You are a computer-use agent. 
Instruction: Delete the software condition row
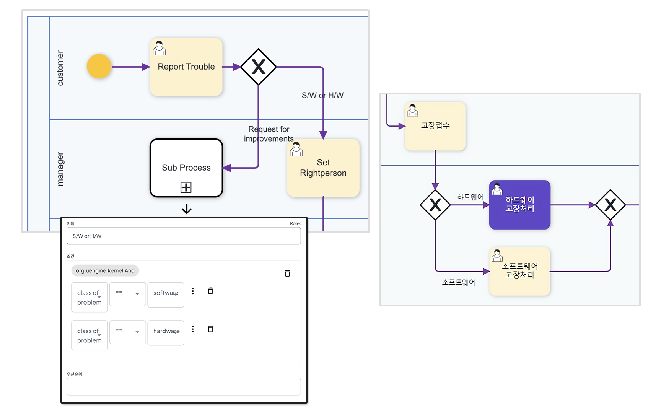[x=210, y=291]
